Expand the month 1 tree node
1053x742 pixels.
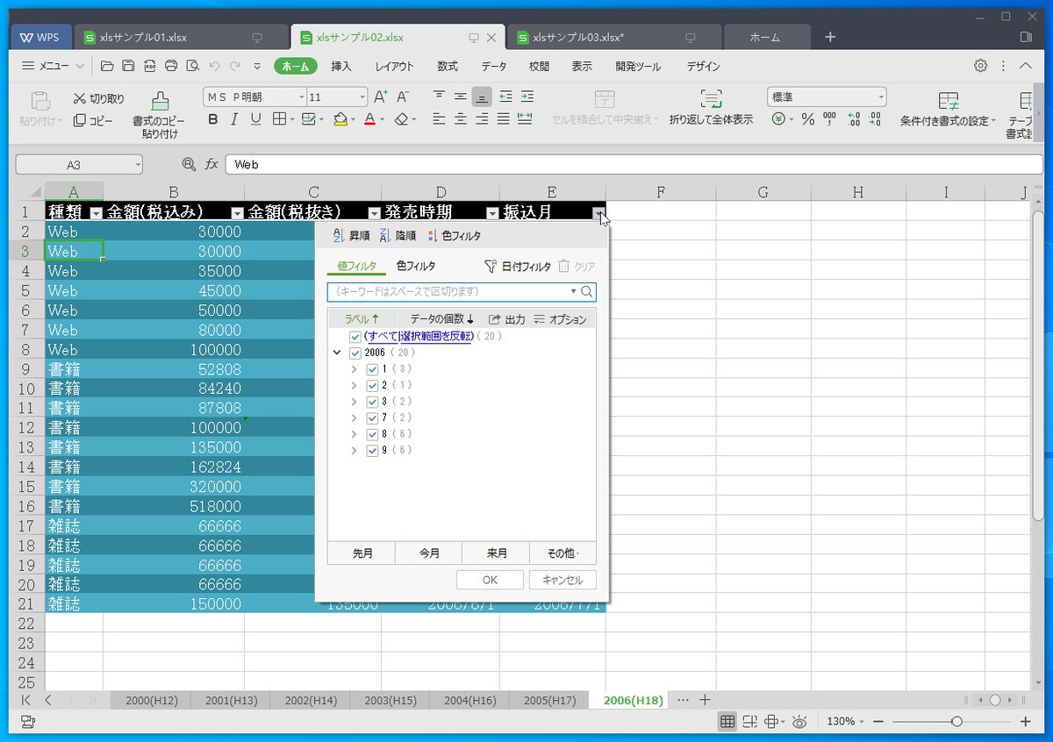click(355, 369)
